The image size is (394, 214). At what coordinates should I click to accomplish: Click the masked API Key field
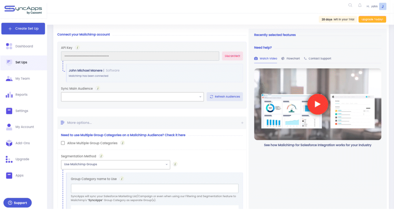point(140,56)
